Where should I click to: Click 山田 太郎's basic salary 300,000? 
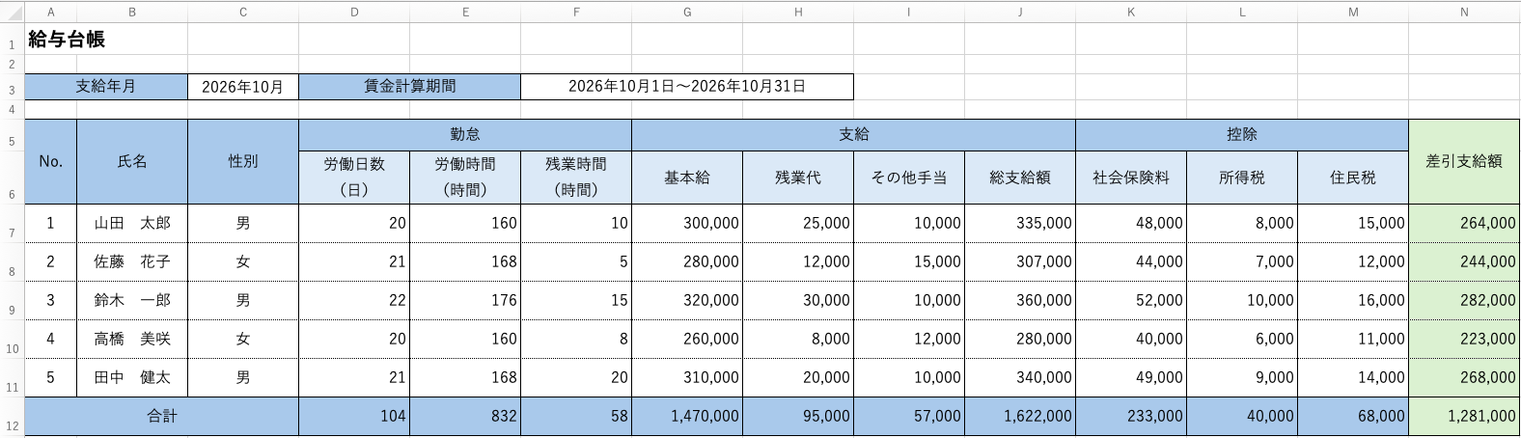click(687, 224)
